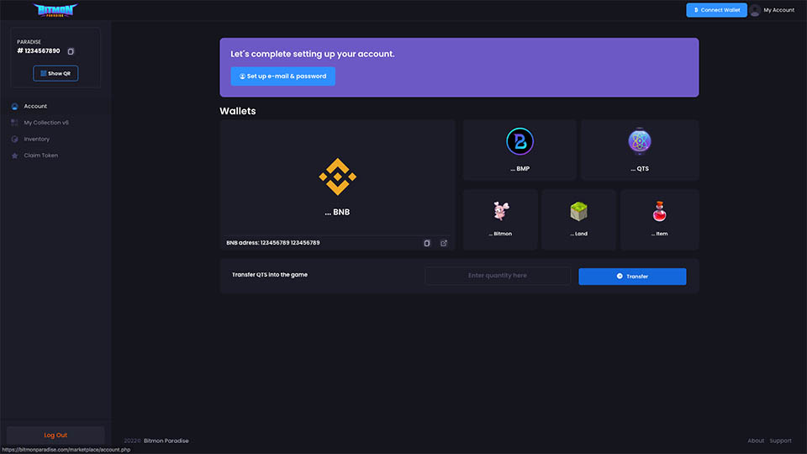Select the BMP token icon
The width and height of the screenshot is (807, 454).
tap(520, 141)
